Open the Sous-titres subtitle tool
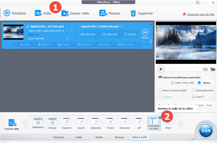The image size is (217, 143). [126, 45]
